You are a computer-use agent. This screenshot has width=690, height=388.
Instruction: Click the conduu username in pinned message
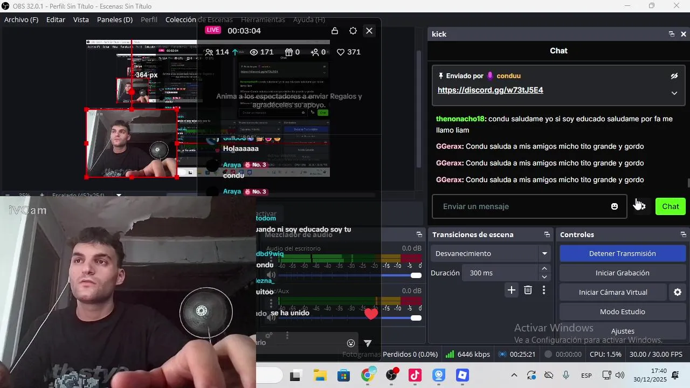508,76
